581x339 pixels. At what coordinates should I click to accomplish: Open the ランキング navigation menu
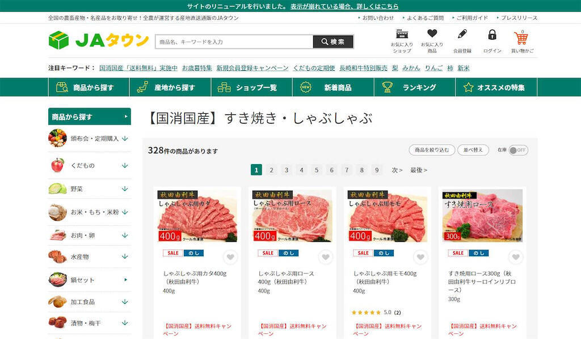pos(415,87)
